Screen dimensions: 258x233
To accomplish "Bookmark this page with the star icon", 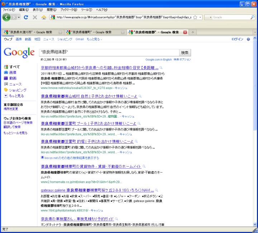I will click(x=194, y=17).
